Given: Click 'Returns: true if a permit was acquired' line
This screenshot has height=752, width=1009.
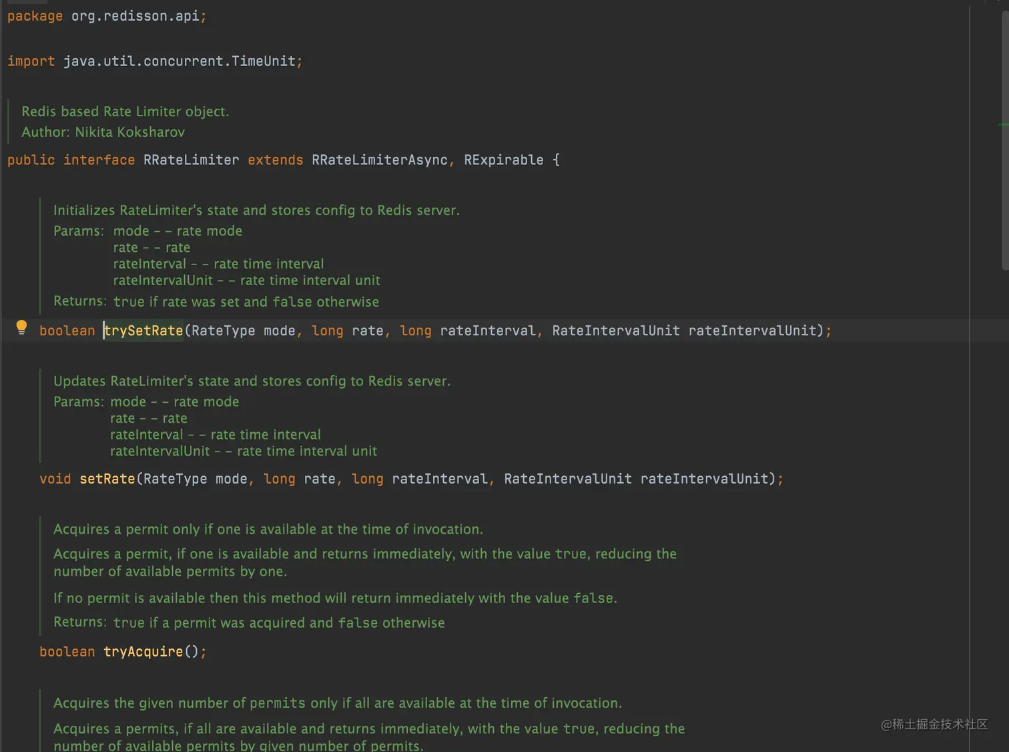Looking at the screenshot, I should coord(249,623).
